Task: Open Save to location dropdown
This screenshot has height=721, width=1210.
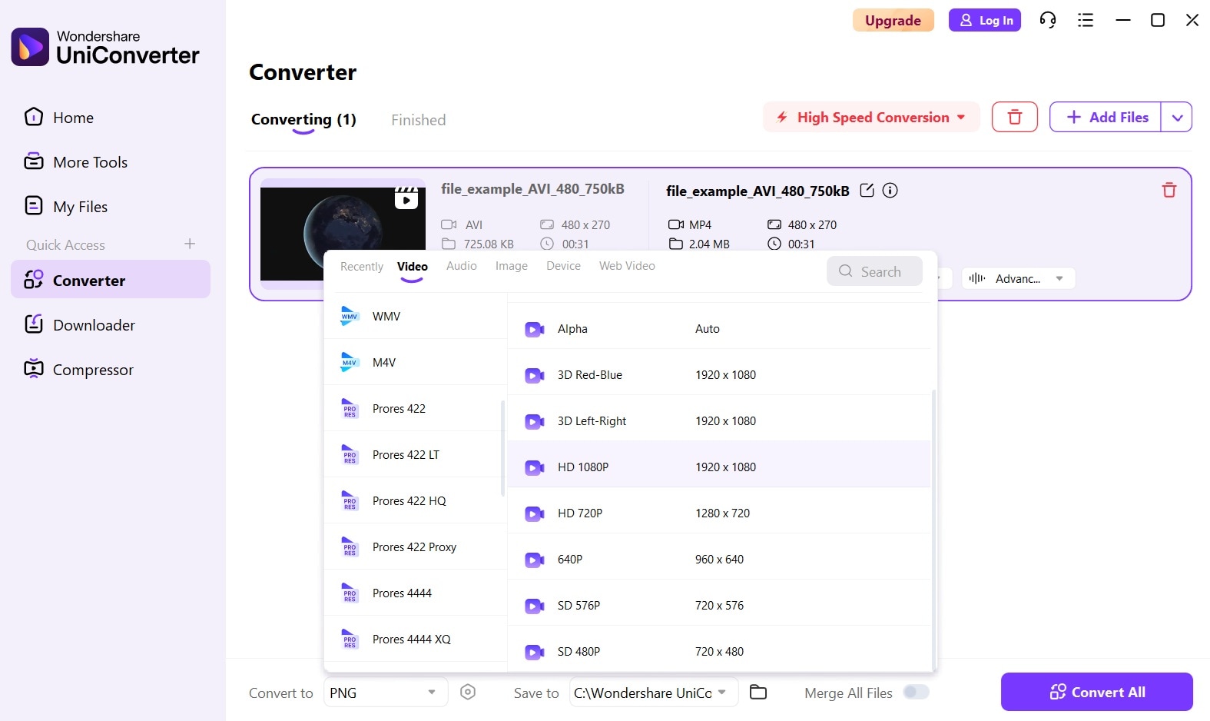Action: point(654,693)
